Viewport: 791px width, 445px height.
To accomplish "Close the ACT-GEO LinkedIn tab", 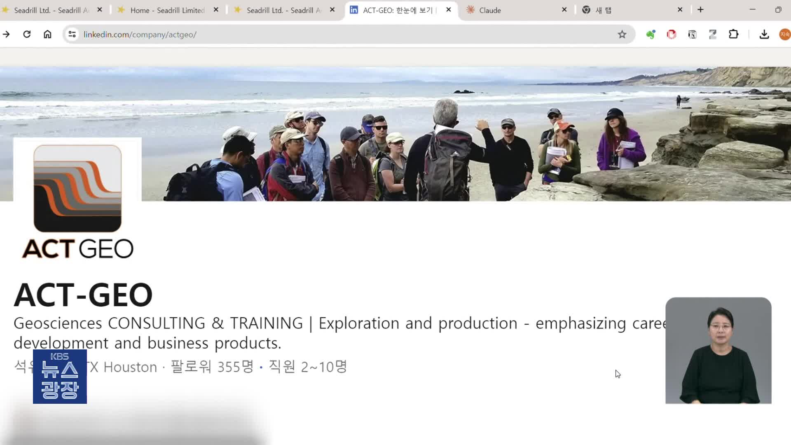I will point(449,9).
